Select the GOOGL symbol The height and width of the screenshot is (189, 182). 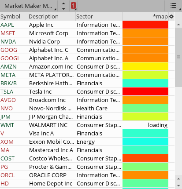pos(10,58)
